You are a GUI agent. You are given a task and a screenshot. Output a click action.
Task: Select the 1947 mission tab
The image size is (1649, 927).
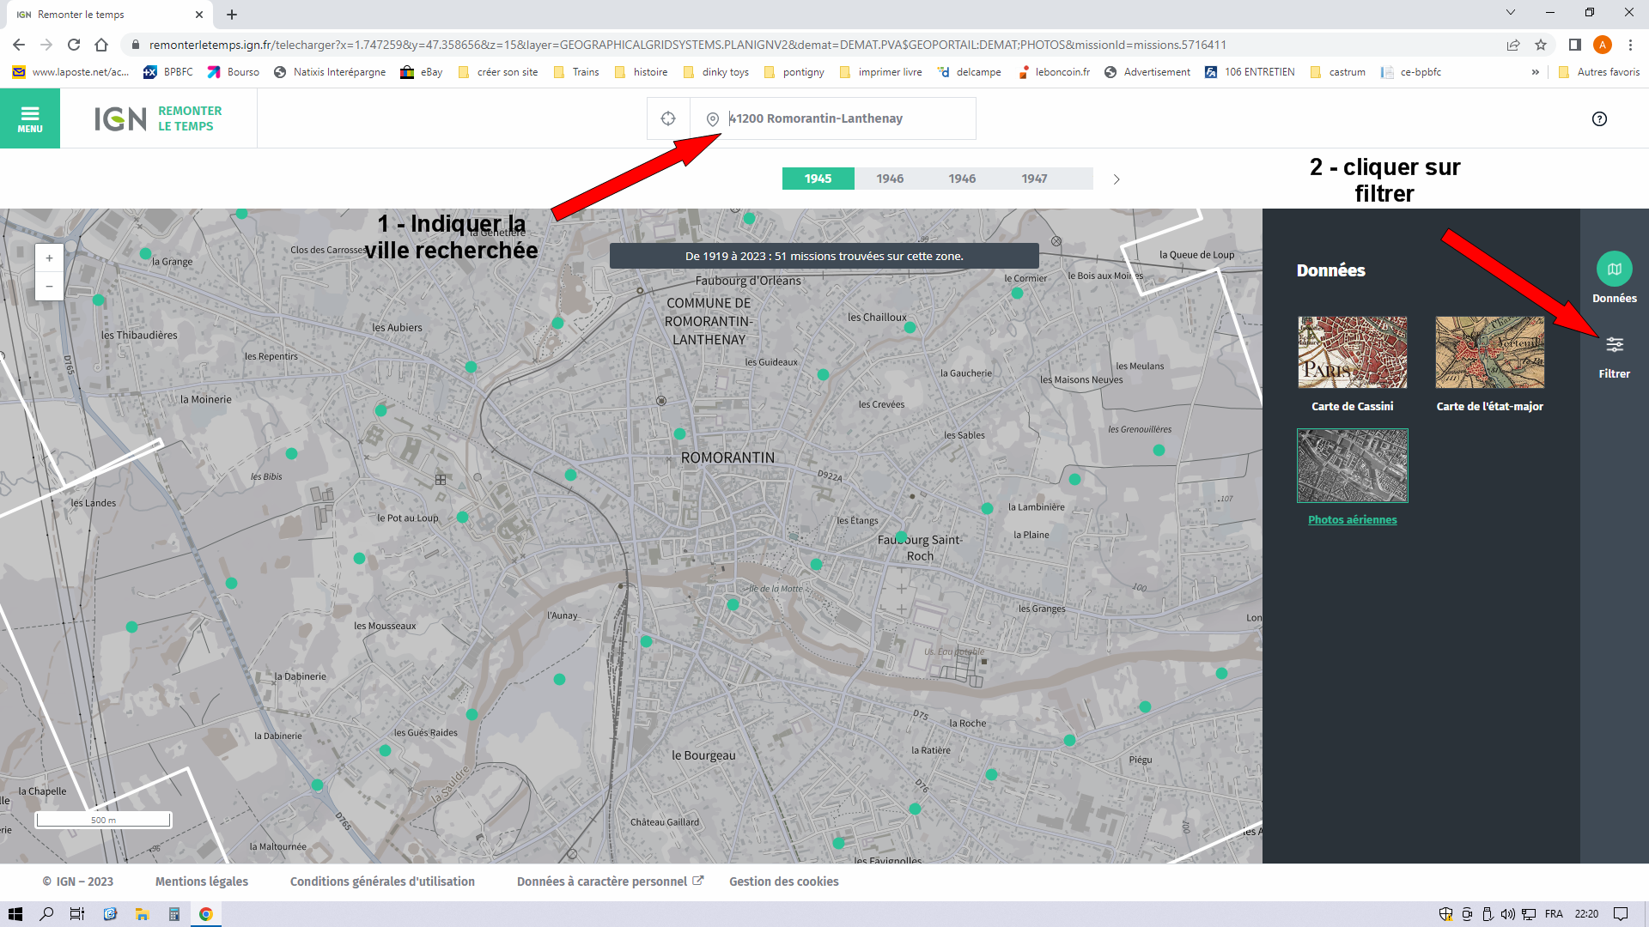[x=1034, y=179]
